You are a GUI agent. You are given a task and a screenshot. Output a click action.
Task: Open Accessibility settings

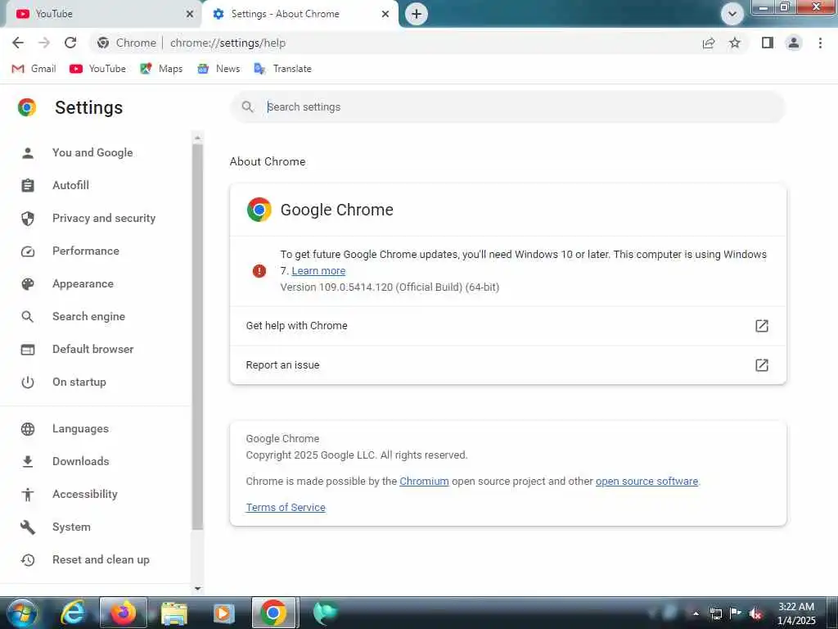(84, 494)
